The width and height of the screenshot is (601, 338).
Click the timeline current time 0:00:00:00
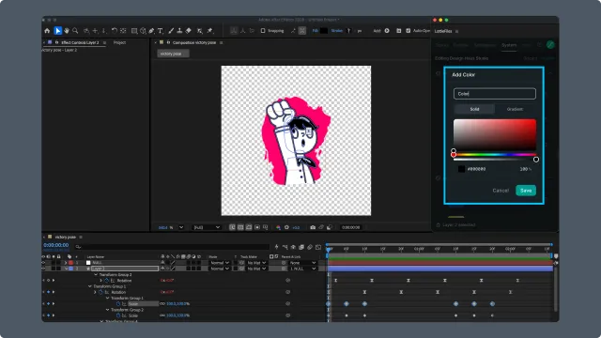[56, 245]
